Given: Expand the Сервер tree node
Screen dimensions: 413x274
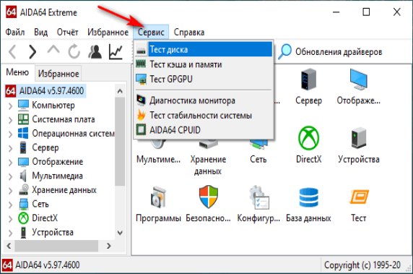Looking at the screenshot, I should pos(10,148).
